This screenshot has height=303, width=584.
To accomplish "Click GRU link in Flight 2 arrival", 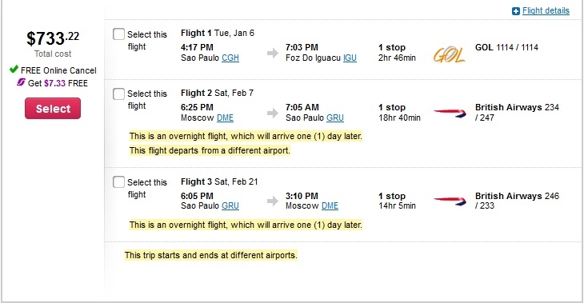I will click(x=335, y=118).
